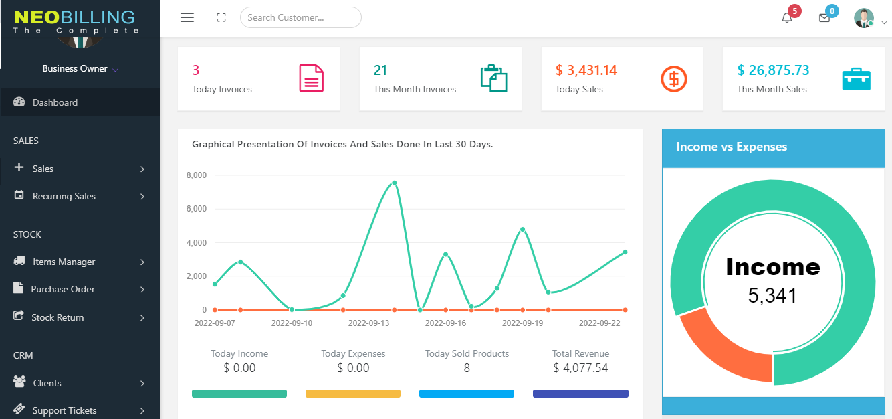The image size is (892, 419).
Task: Click the This Month Invoices clipboard icon
Action: click(x=493, y=78)
